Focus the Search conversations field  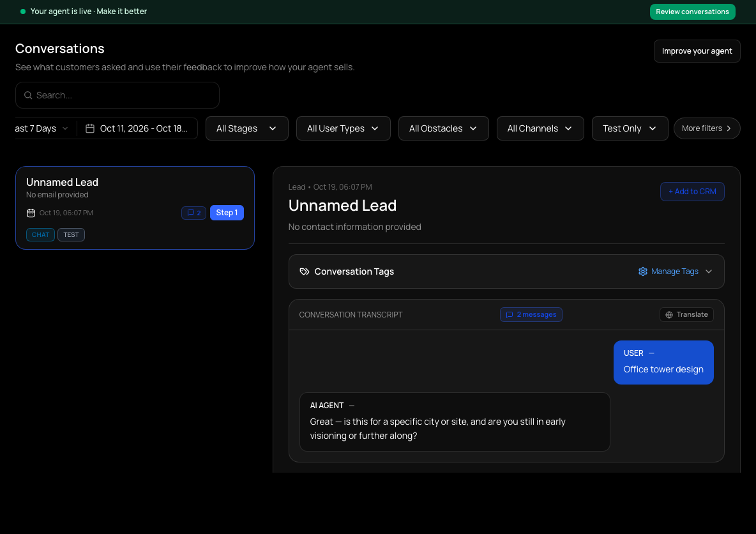coord(117,95)
